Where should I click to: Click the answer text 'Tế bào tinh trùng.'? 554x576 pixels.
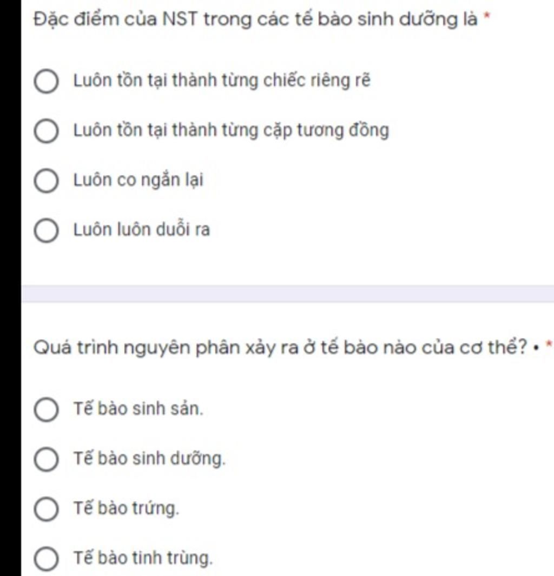click(143, 558)
